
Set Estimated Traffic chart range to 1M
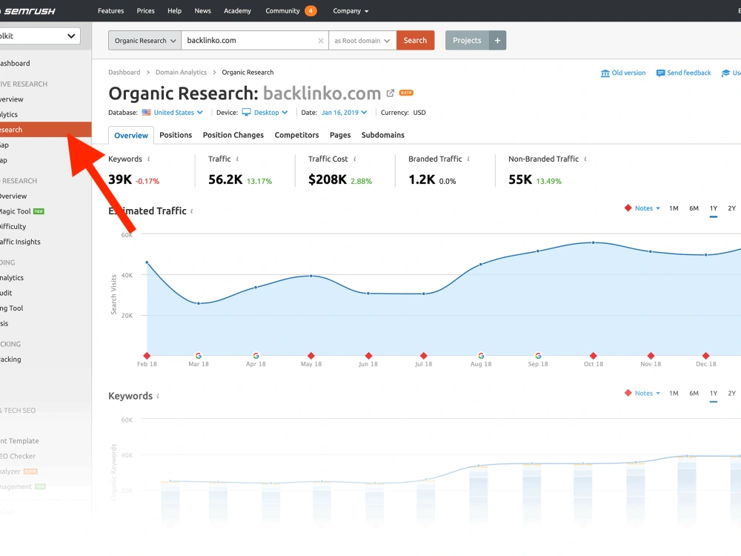pyautogui.click(x=674, y=208)
